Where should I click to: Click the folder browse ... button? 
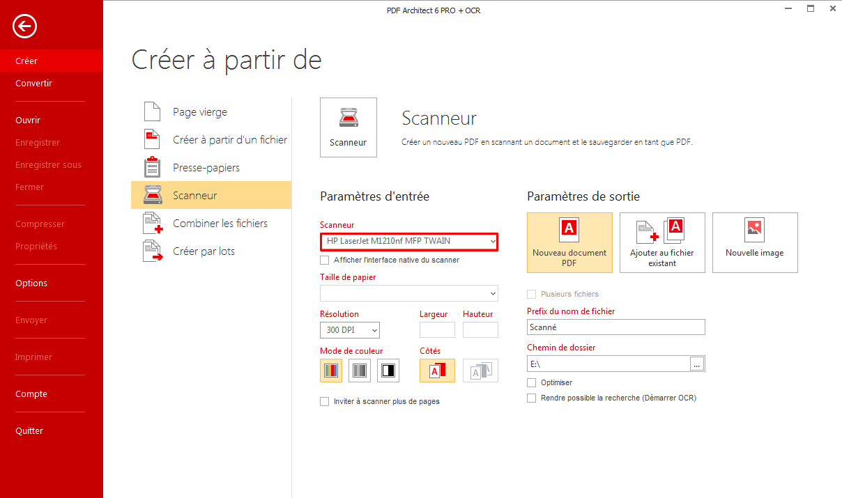(697, 364)
